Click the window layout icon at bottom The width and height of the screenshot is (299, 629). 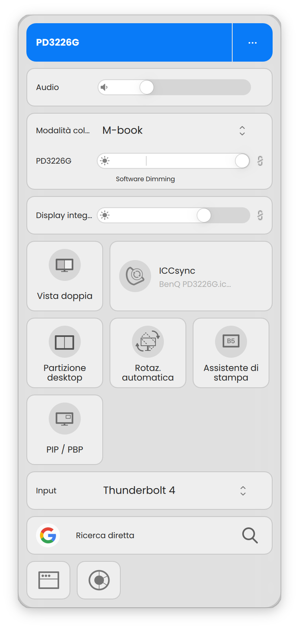pyautogui.click(x=48, y=580)
